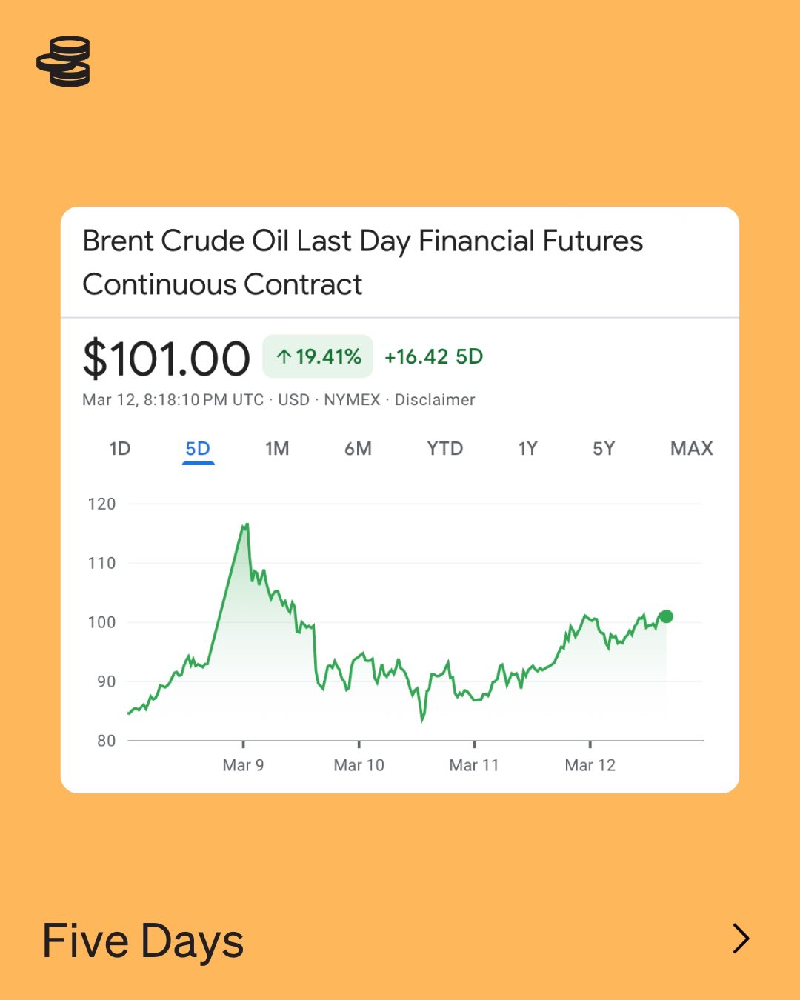800x1000 pixels.
Task: Click the +16.42 5D change text
Action: point(433,357)
